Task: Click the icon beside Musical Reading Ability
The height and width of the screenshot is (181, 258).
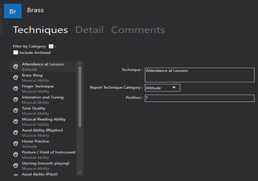Action: (x=16, y=122)
